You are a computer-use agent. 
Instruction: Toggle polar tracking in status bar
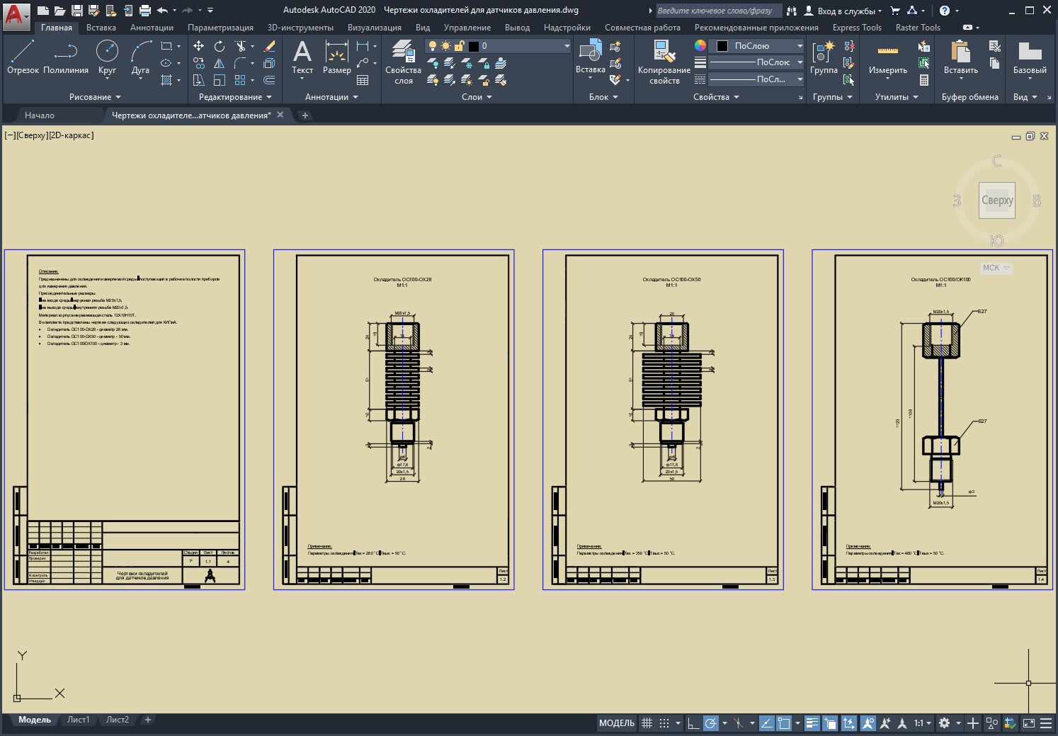tap(711, 723)
